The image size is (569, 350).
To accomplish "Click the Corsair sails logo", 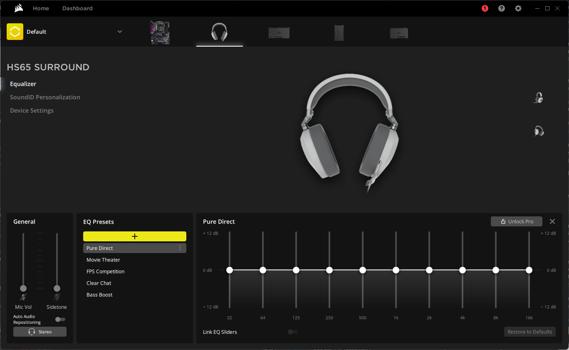I will [x=18, y=8].
